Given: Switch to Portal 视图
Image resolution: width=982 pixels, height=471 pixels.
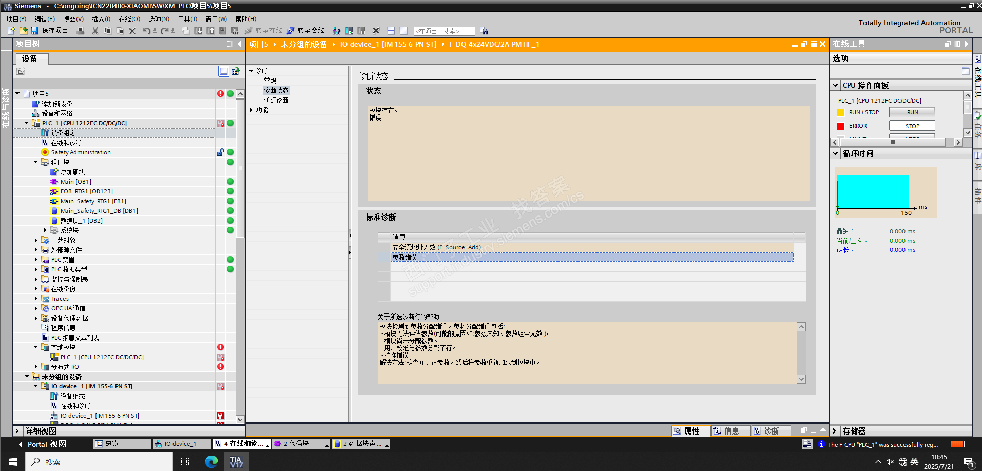Looking at the screenshot, I should pos(42,444).
